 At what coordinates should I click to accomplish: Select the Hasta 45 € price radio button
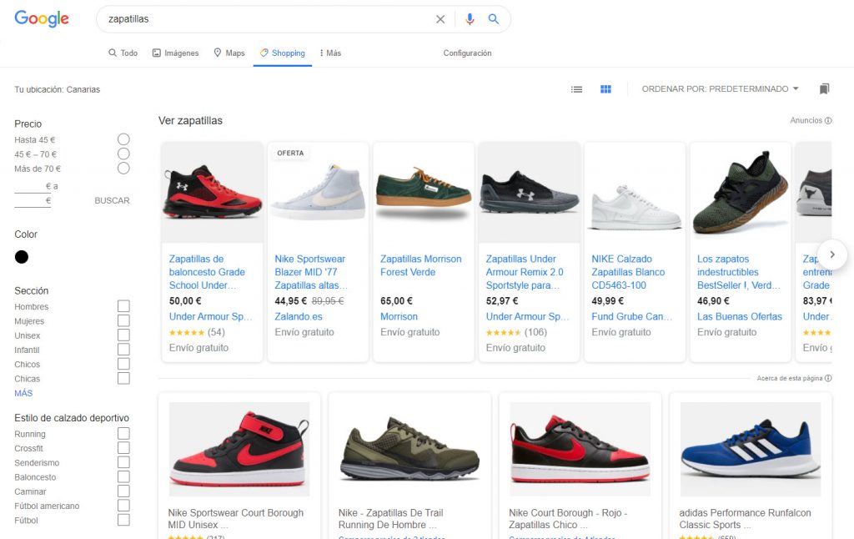coord(123,139)
